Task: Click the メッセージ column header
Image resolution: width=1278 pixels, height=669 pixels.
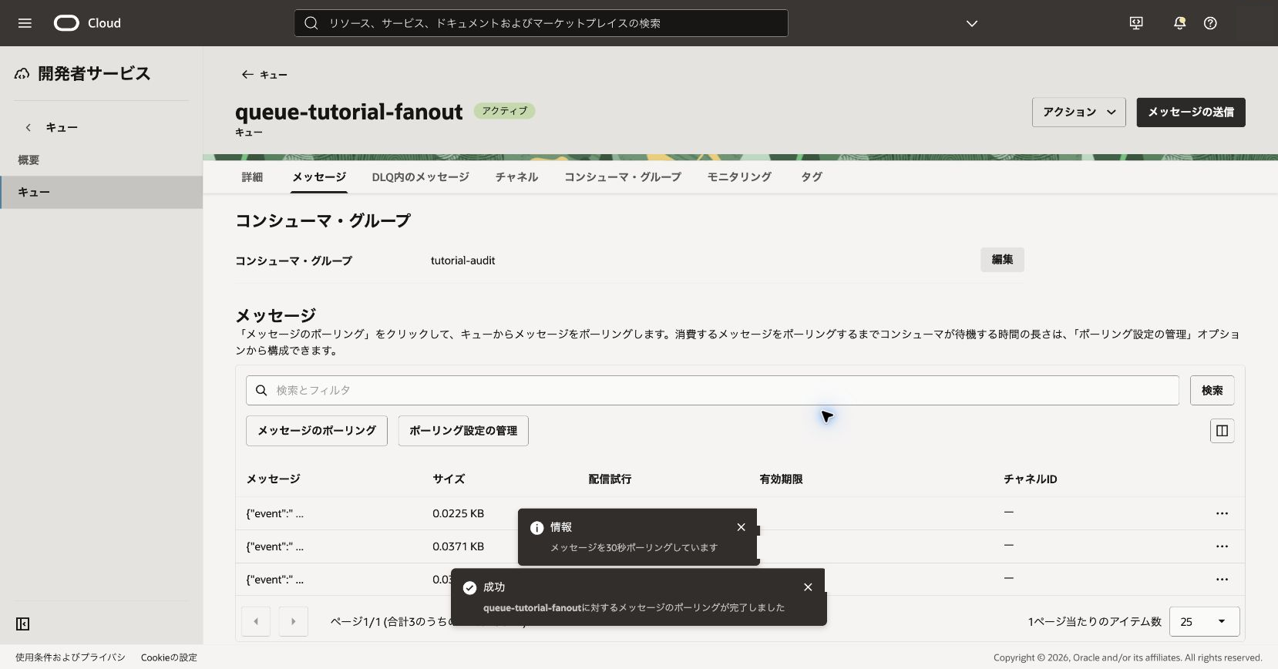Action: pos(273,479)
